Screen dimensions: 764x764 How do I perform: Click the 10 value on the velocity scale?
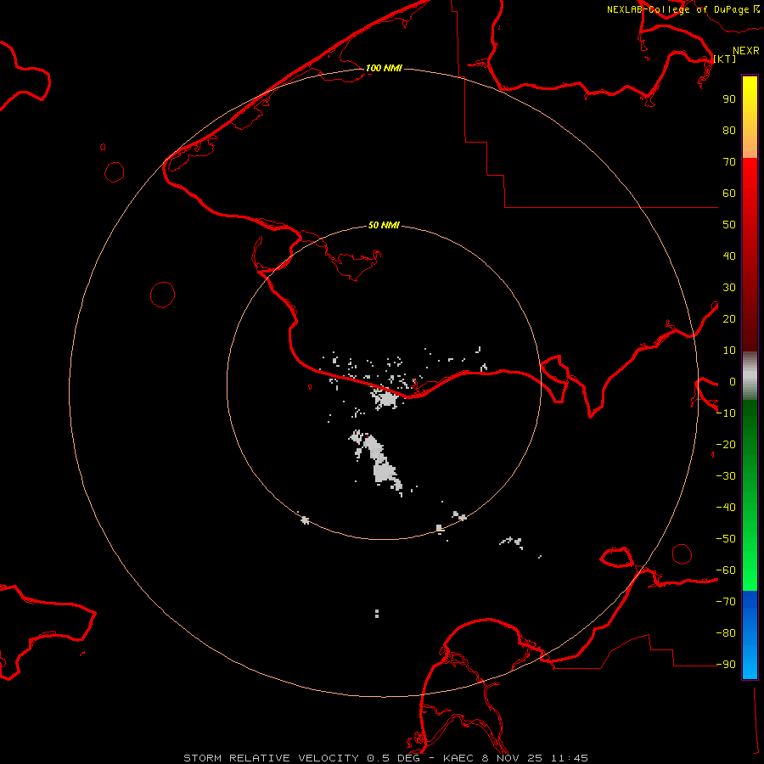729,351
